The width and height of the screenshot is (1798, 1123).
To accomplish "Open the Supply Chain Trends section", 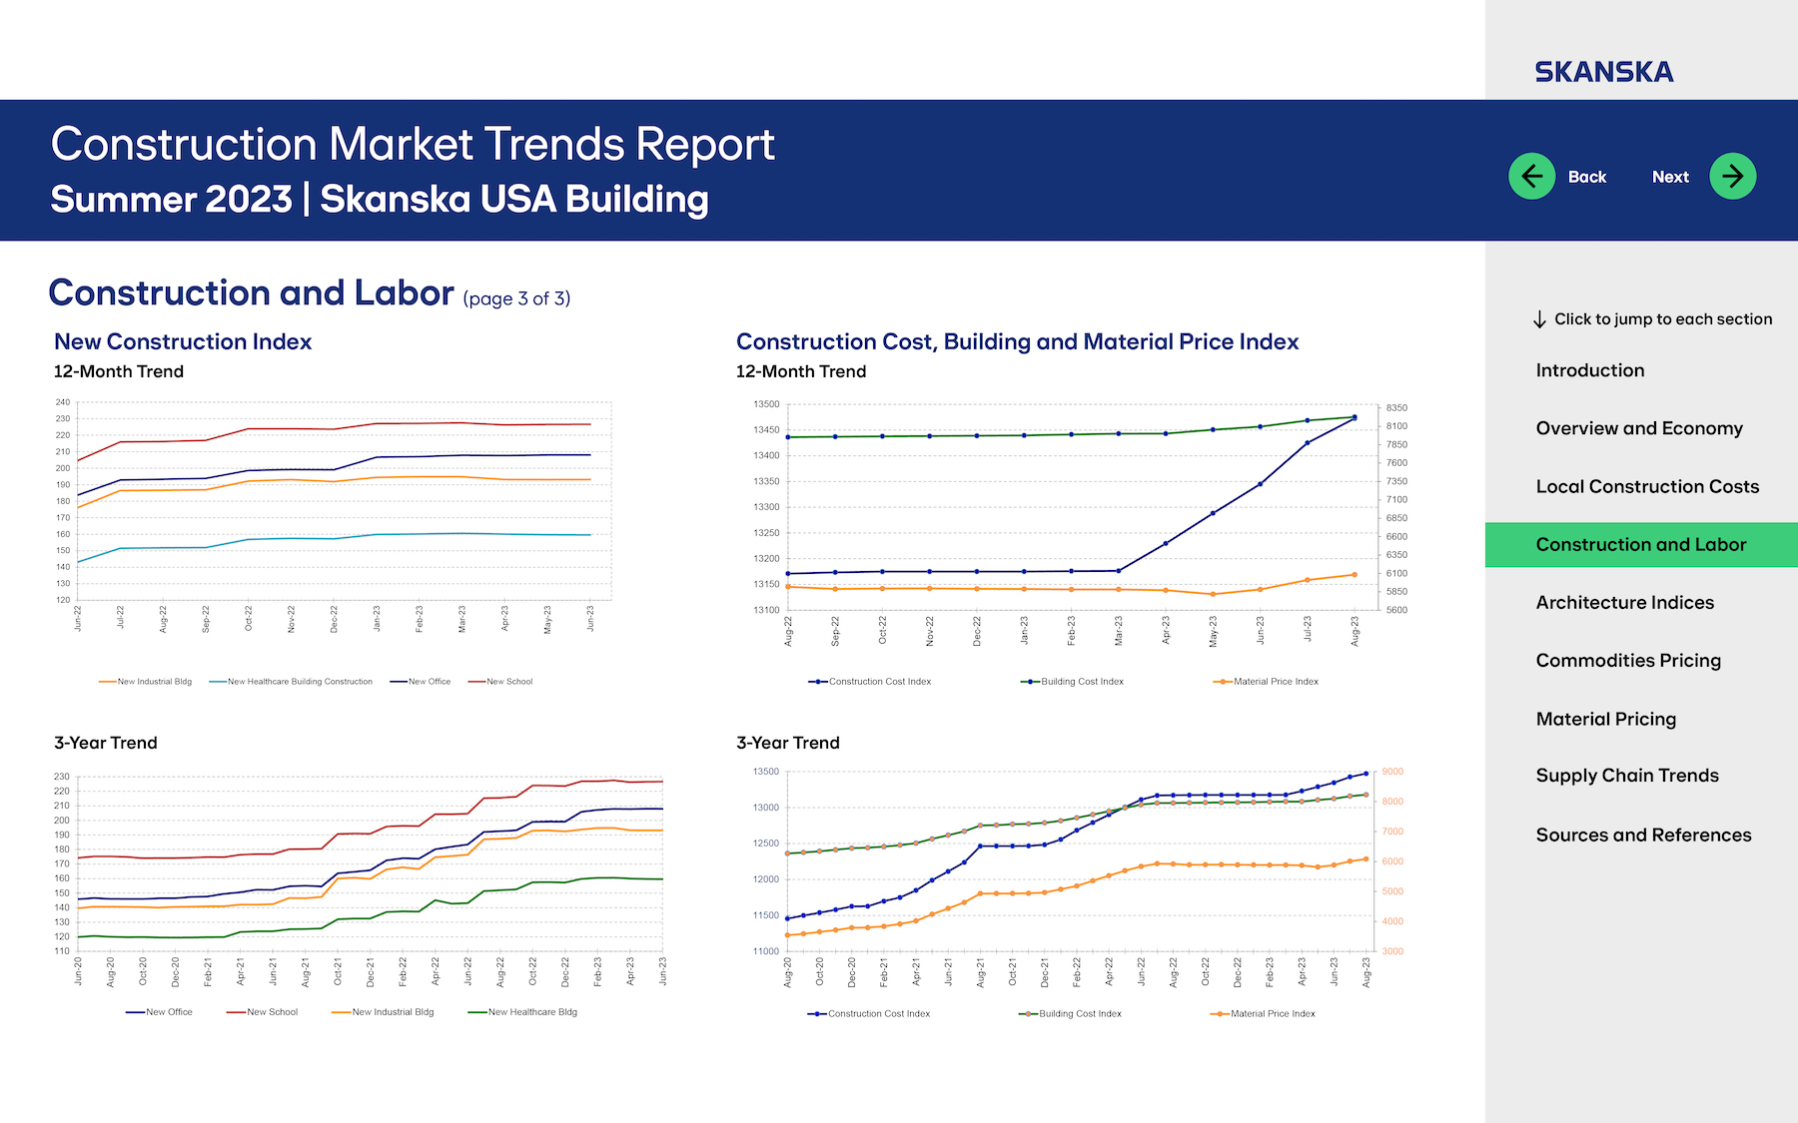I will pos(1627,776).
